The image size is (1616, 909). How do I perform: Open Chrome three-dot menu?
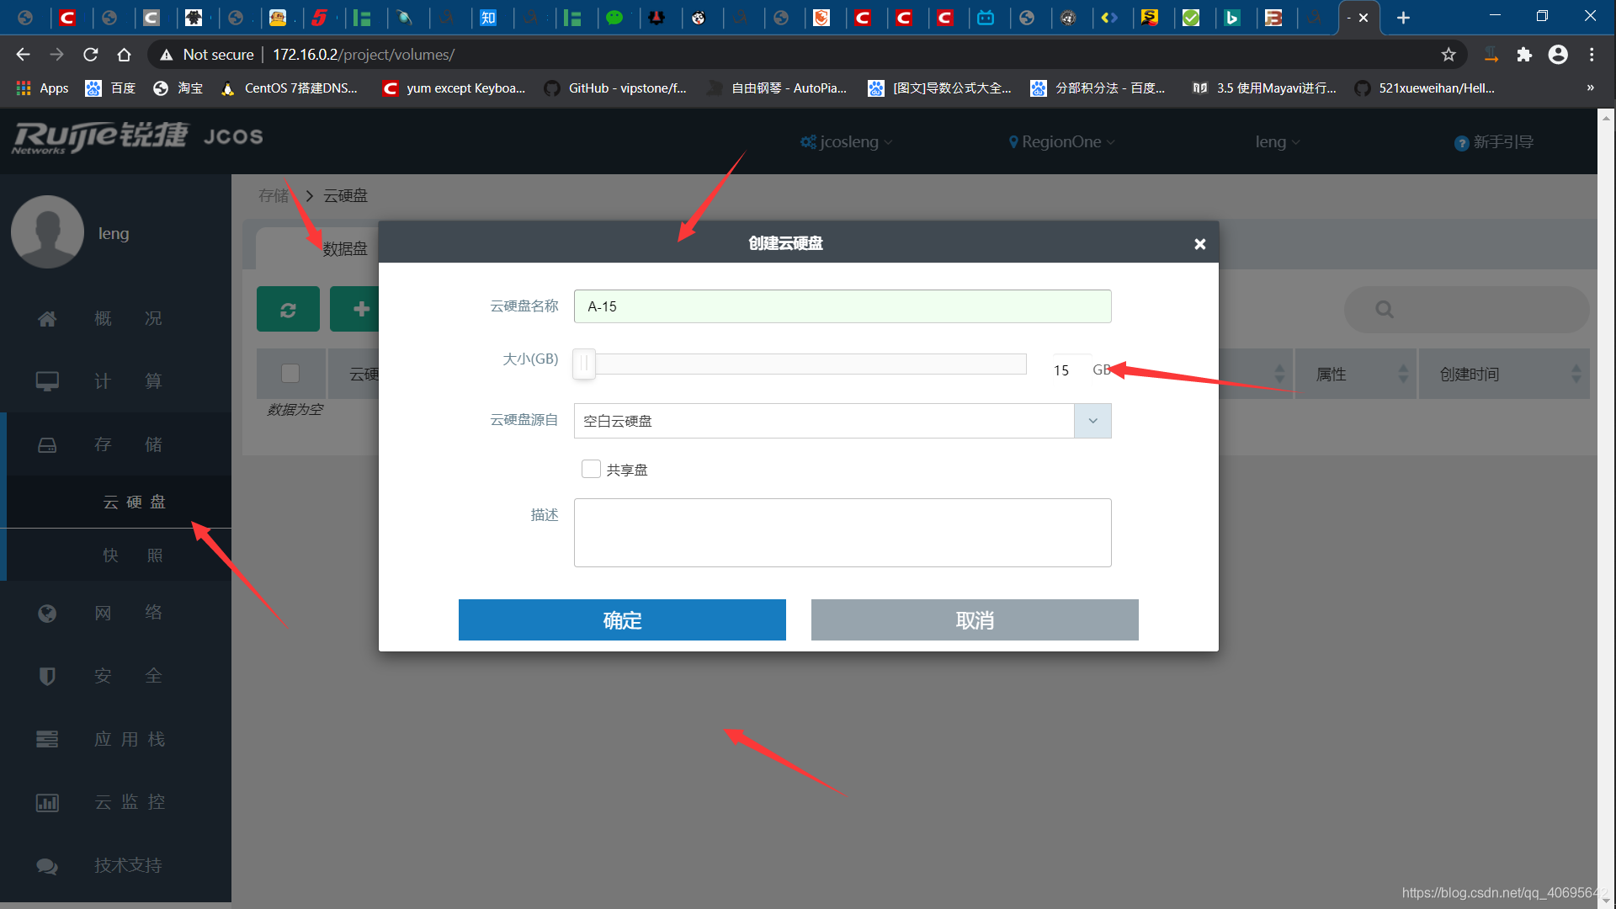(1592, 55)
